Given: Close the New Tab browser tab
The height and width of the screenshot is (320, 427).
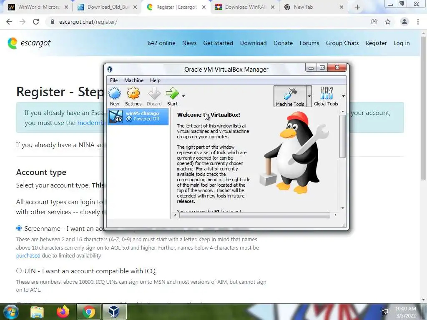Looking at the screenshot, I should 342,7.
